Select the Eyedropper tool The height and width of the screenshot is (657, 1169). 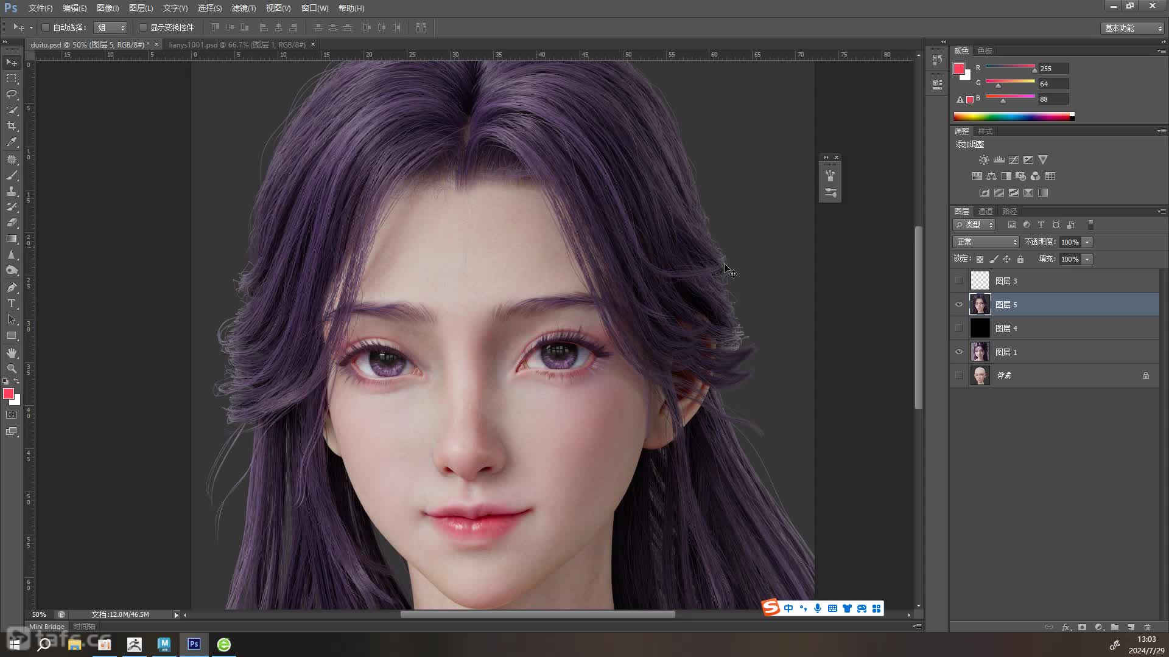(x=12, y=142)
